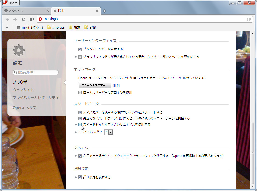This screenshot has height=191, width=257.
Task: Click the back navigation arrow
Action: coord(7,19)
